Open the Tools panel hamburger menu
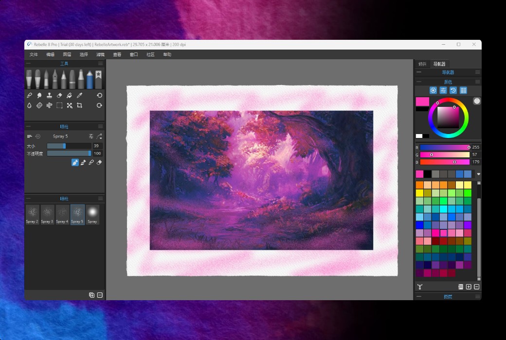This screenshot has height=340, width=506. [x=100, y=64]
